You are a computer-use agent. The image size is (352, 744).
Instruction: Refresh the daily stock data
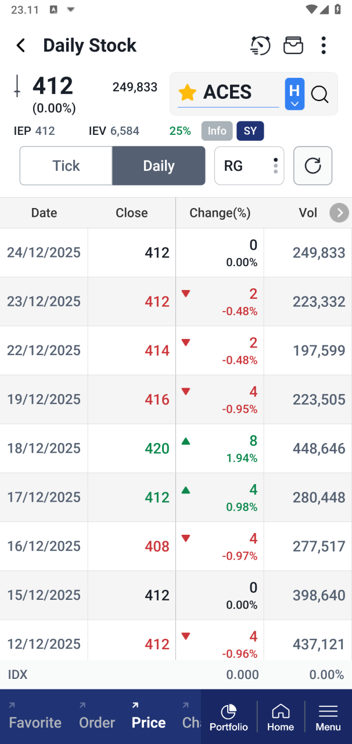pyautogui.click(x=313, y=166)
